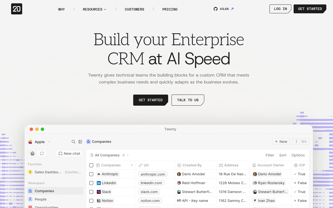Collapse the sidebar panel icon
The width and height of the screenshot is (333, 208).
tap(80, 142)
